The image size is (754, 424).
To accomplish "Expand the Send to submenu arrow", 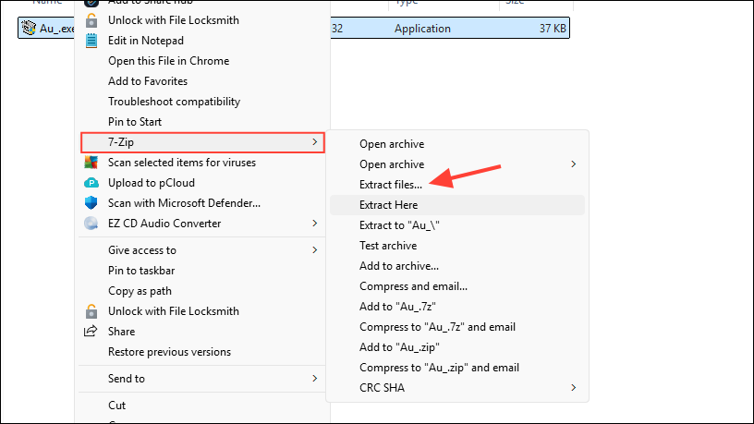I will click(314, 379).
